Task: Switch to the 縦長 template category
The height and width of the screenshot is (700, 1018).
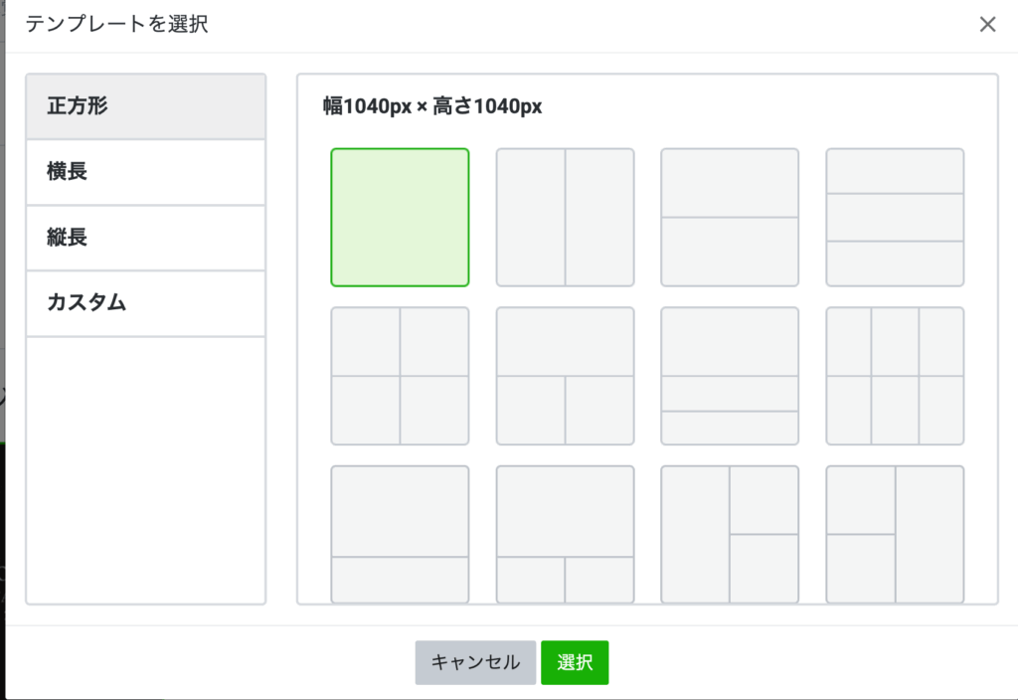Action: click(145, 238)
